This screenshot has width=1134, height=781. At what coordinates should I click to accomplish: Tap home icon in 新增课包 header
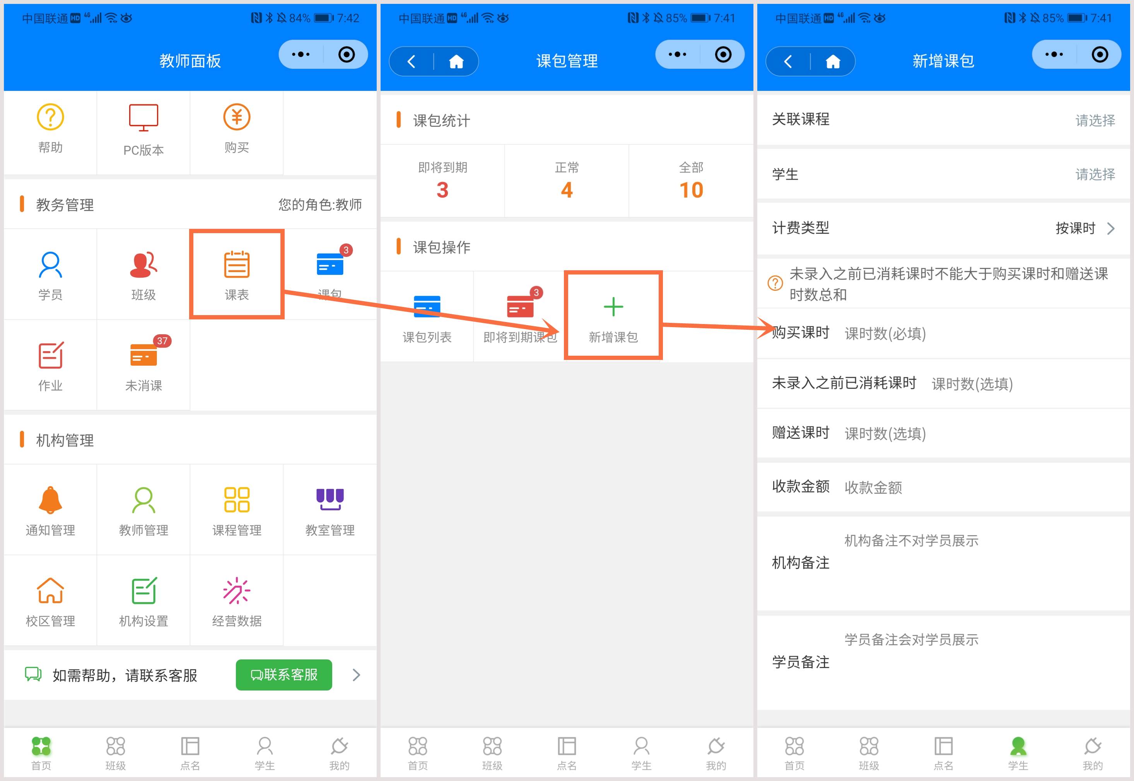(x=833, y=61)
